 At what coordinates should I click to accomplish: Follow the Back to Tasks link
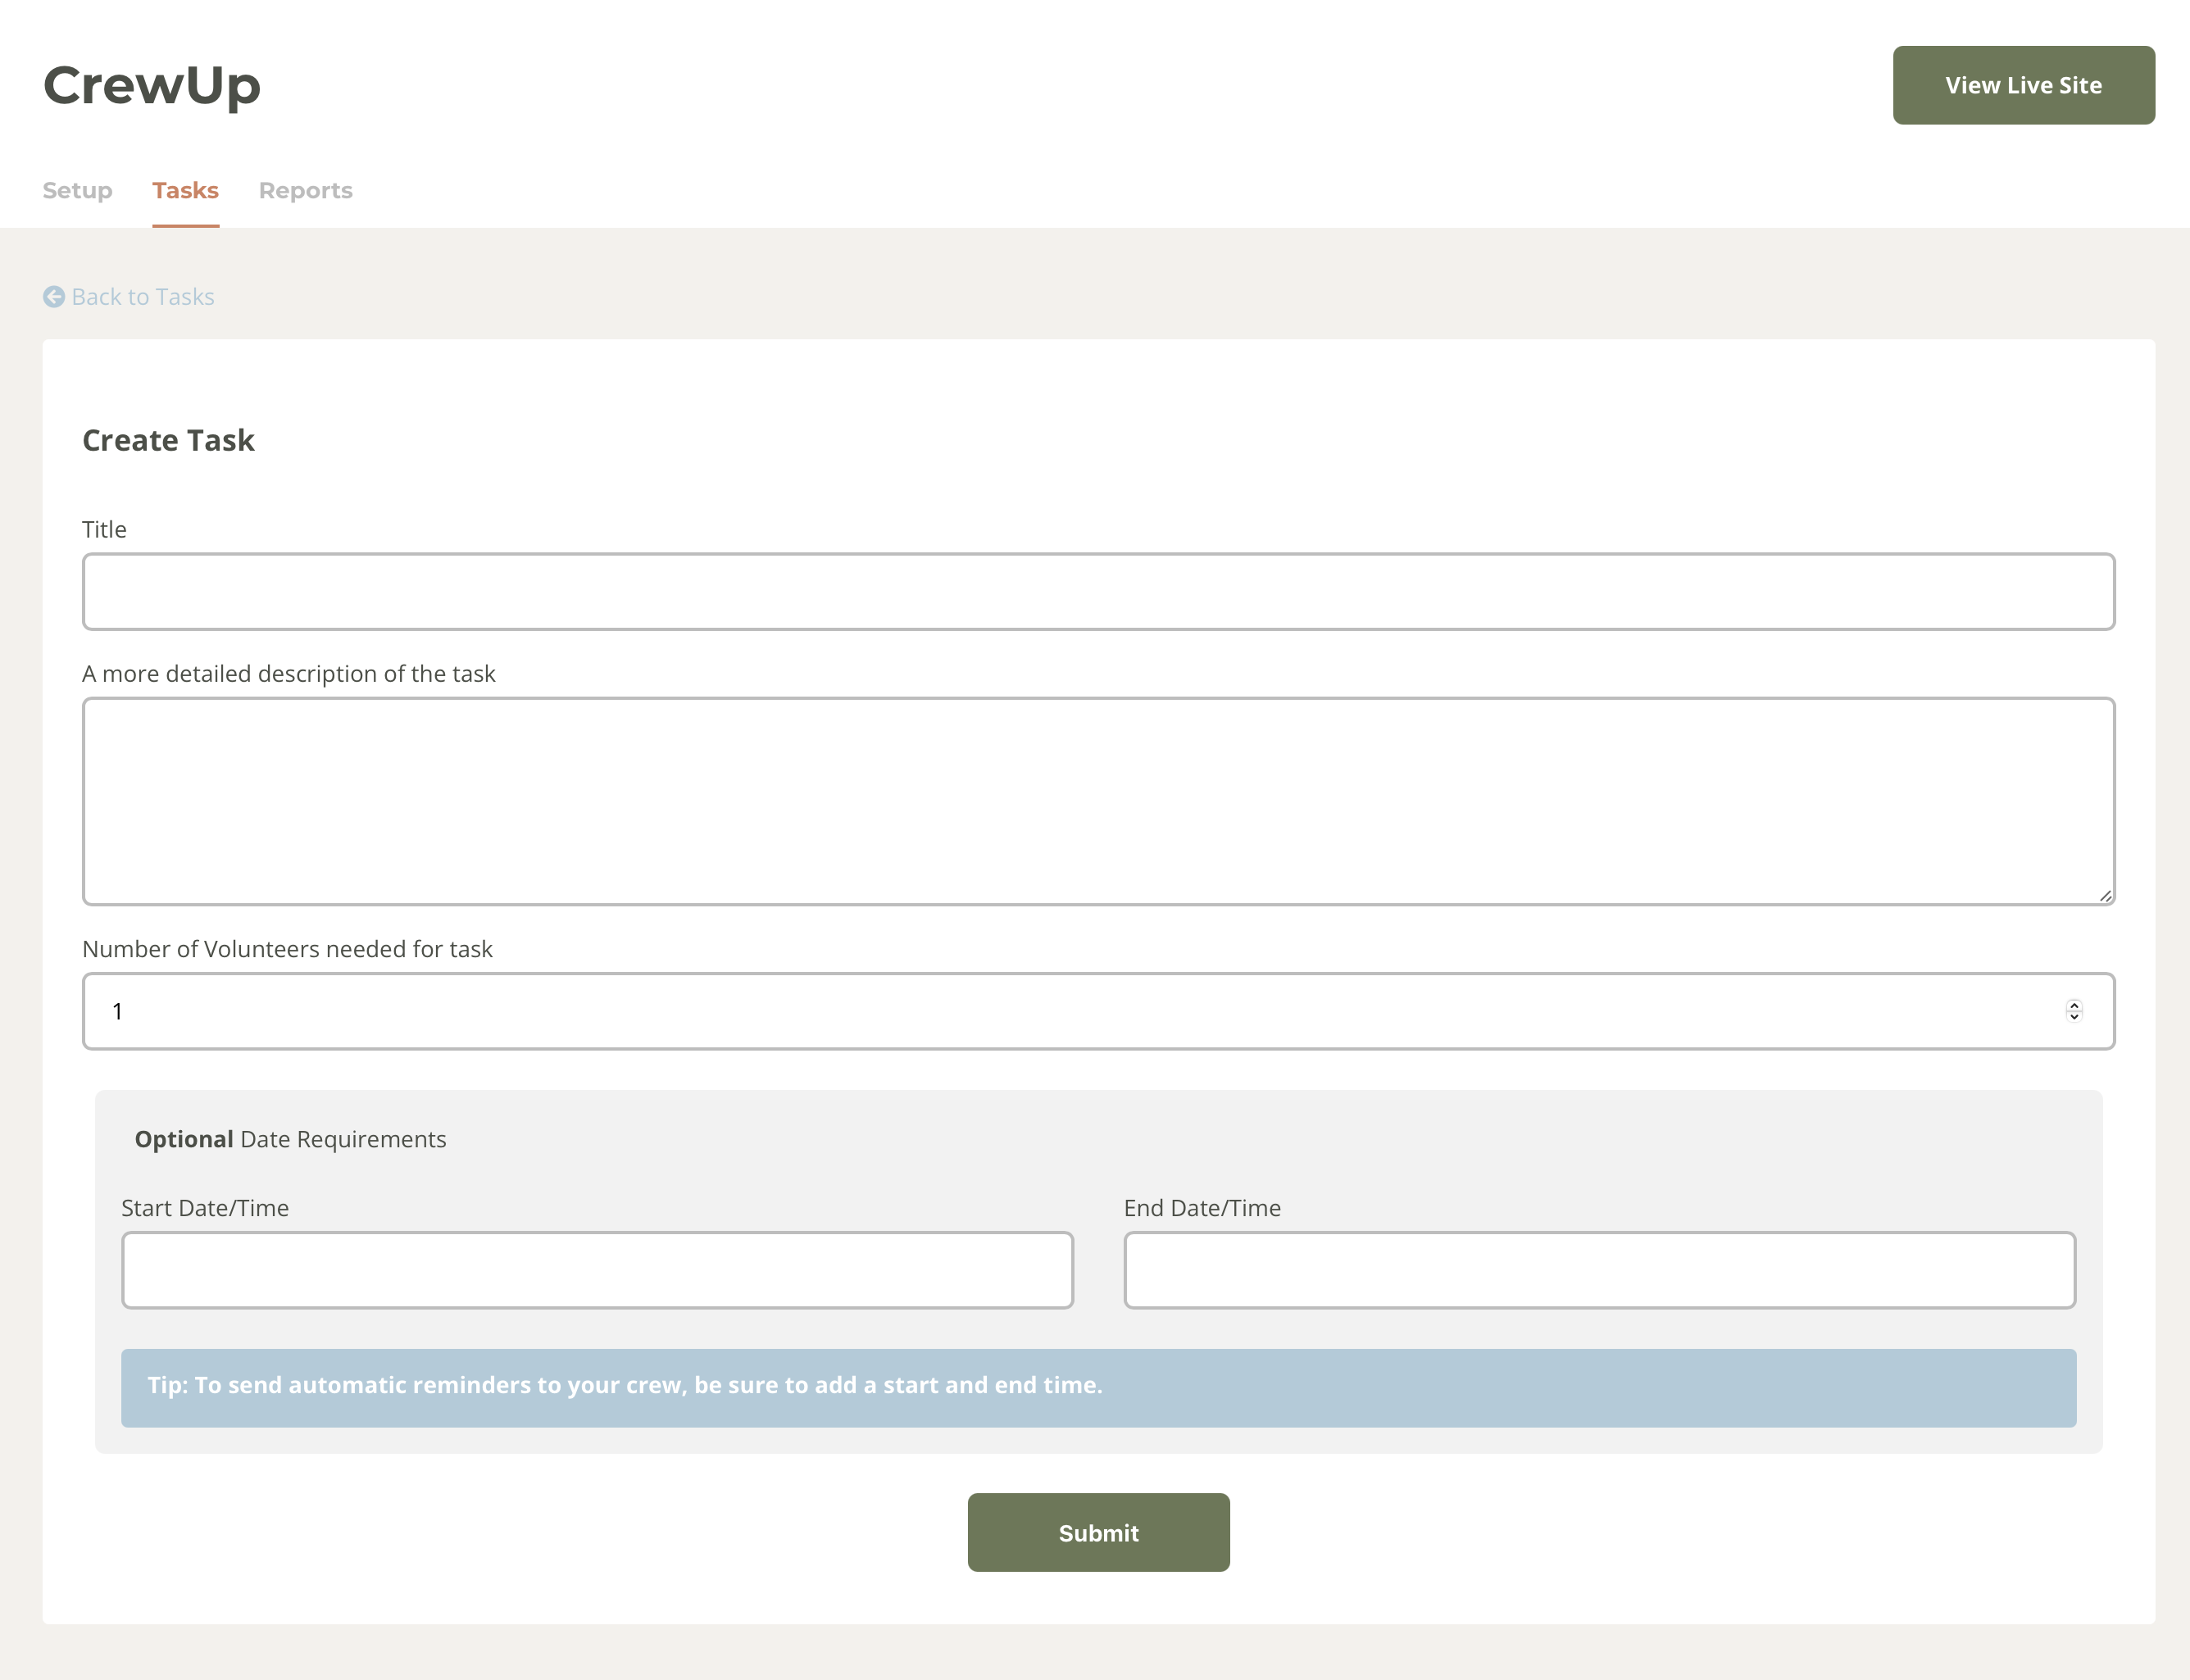[143, 297]
